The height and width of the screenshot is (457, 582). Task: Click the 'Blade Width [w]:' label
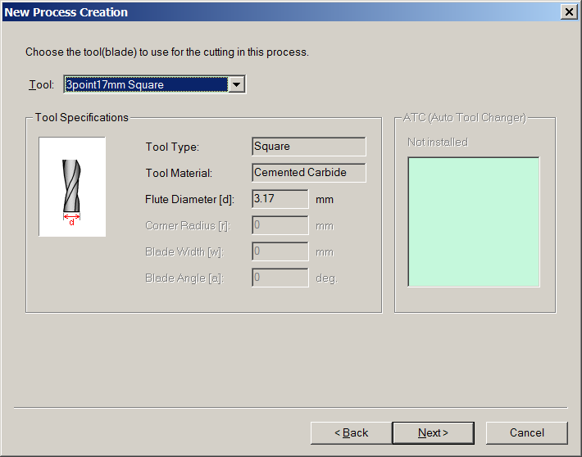(x=184, y=252)
